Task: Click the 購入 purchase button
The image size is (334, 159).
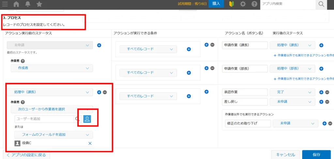Action: tap(216, 4)
